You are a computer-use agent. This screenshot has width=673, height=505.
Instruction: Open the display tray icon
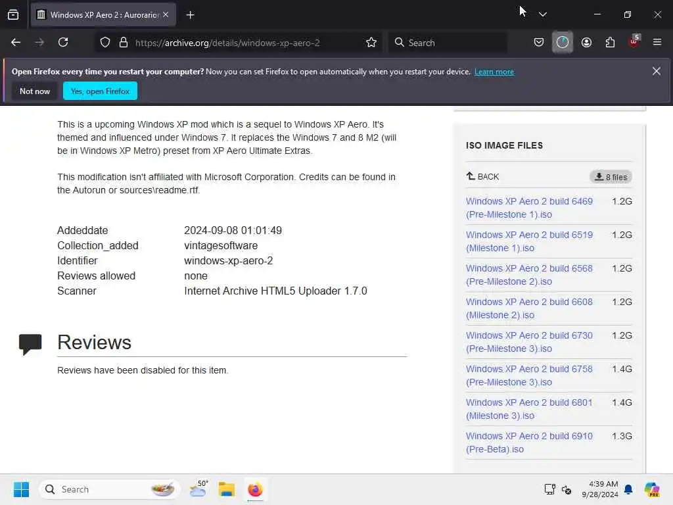[x=550, y=489]
